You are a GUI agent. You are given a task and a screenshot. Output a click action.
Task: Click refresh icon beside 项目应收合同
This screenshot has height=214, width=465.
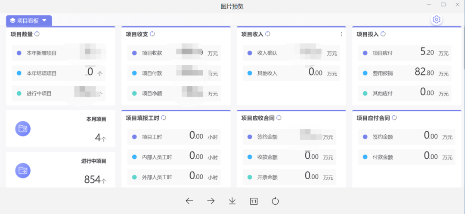[279, 118]
